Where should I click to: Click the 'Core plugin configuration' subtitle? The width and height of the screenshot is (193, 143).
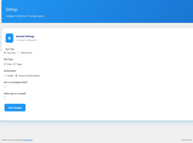[26, 40]
